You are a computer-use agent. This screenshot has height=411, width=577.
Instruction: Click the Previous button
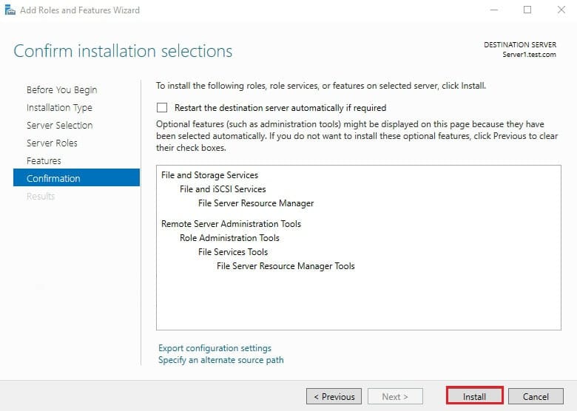pyautogui.click(x=334, y=396)
